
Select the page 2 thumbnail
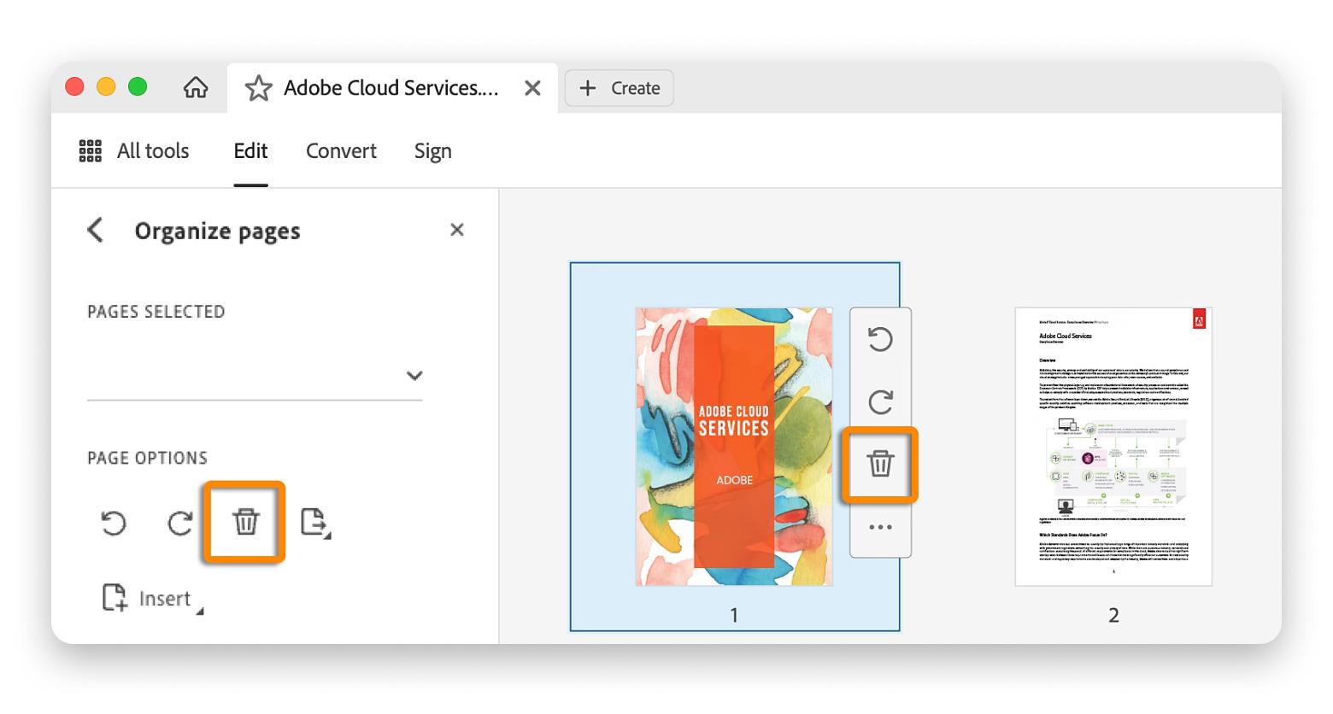(x=1113, y=447)
